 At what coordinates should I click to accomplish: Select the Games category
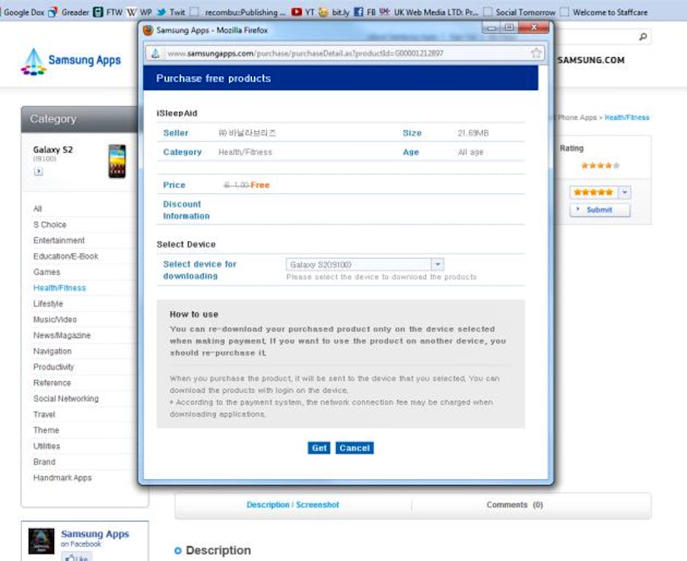47,272
